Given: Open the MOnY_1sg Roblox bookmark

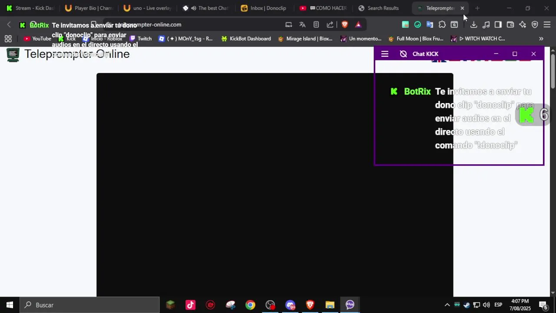Looking at the screenshot, I should (x=185, y=39).
